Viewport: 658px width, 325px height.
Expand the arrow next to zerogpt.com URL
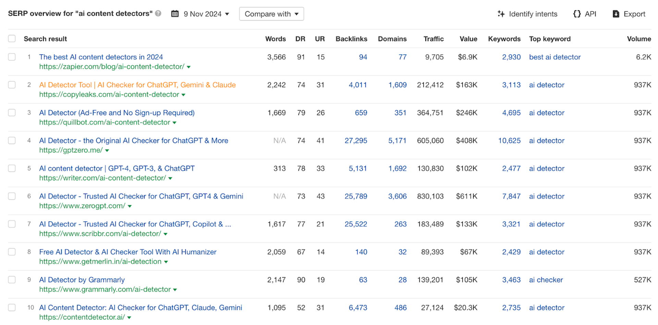tap(130, 206)
